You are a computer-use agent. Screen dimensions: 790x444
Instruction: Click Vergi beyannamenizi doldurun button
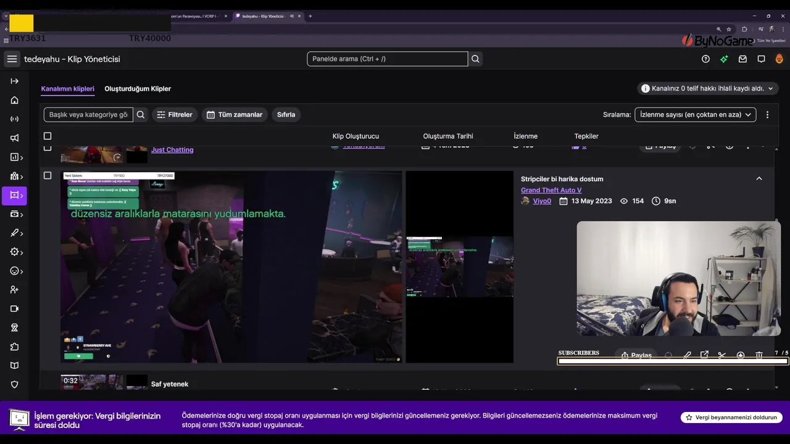[x=731, y=417]
